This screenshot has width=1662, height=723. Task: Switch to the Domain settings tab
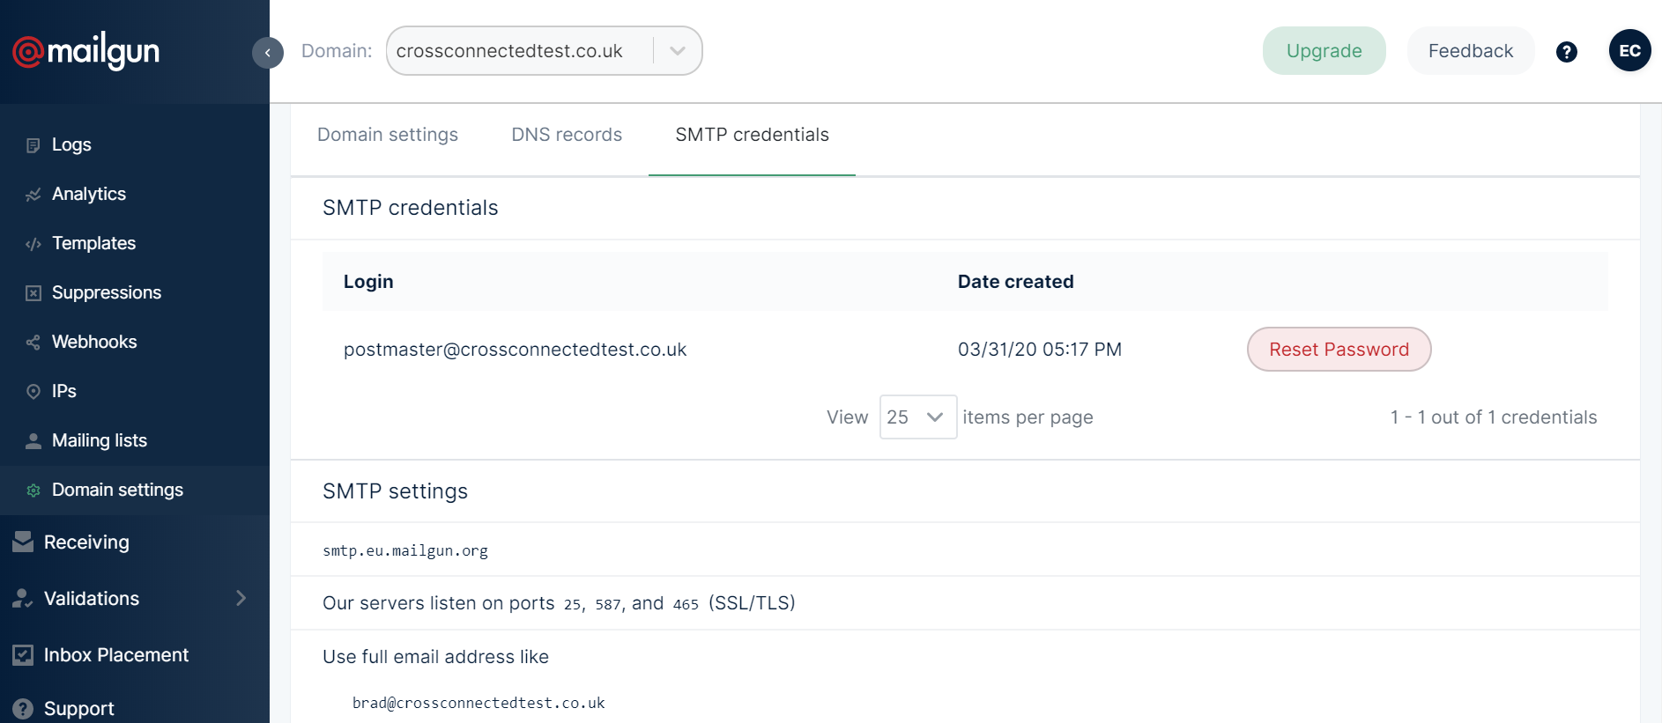click(x=388, y=135)
